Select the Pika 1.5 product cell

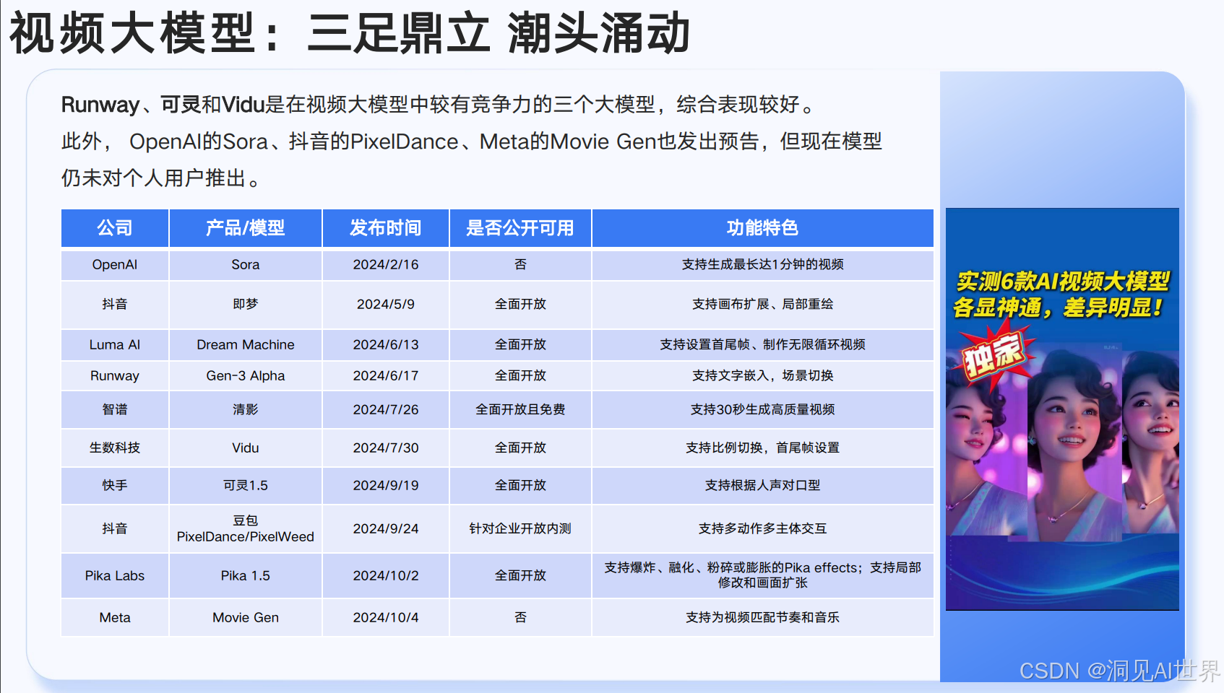(x=246, y=576)
